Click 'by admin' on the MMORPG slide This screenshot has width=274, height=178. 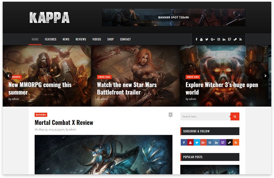point(14,99)
